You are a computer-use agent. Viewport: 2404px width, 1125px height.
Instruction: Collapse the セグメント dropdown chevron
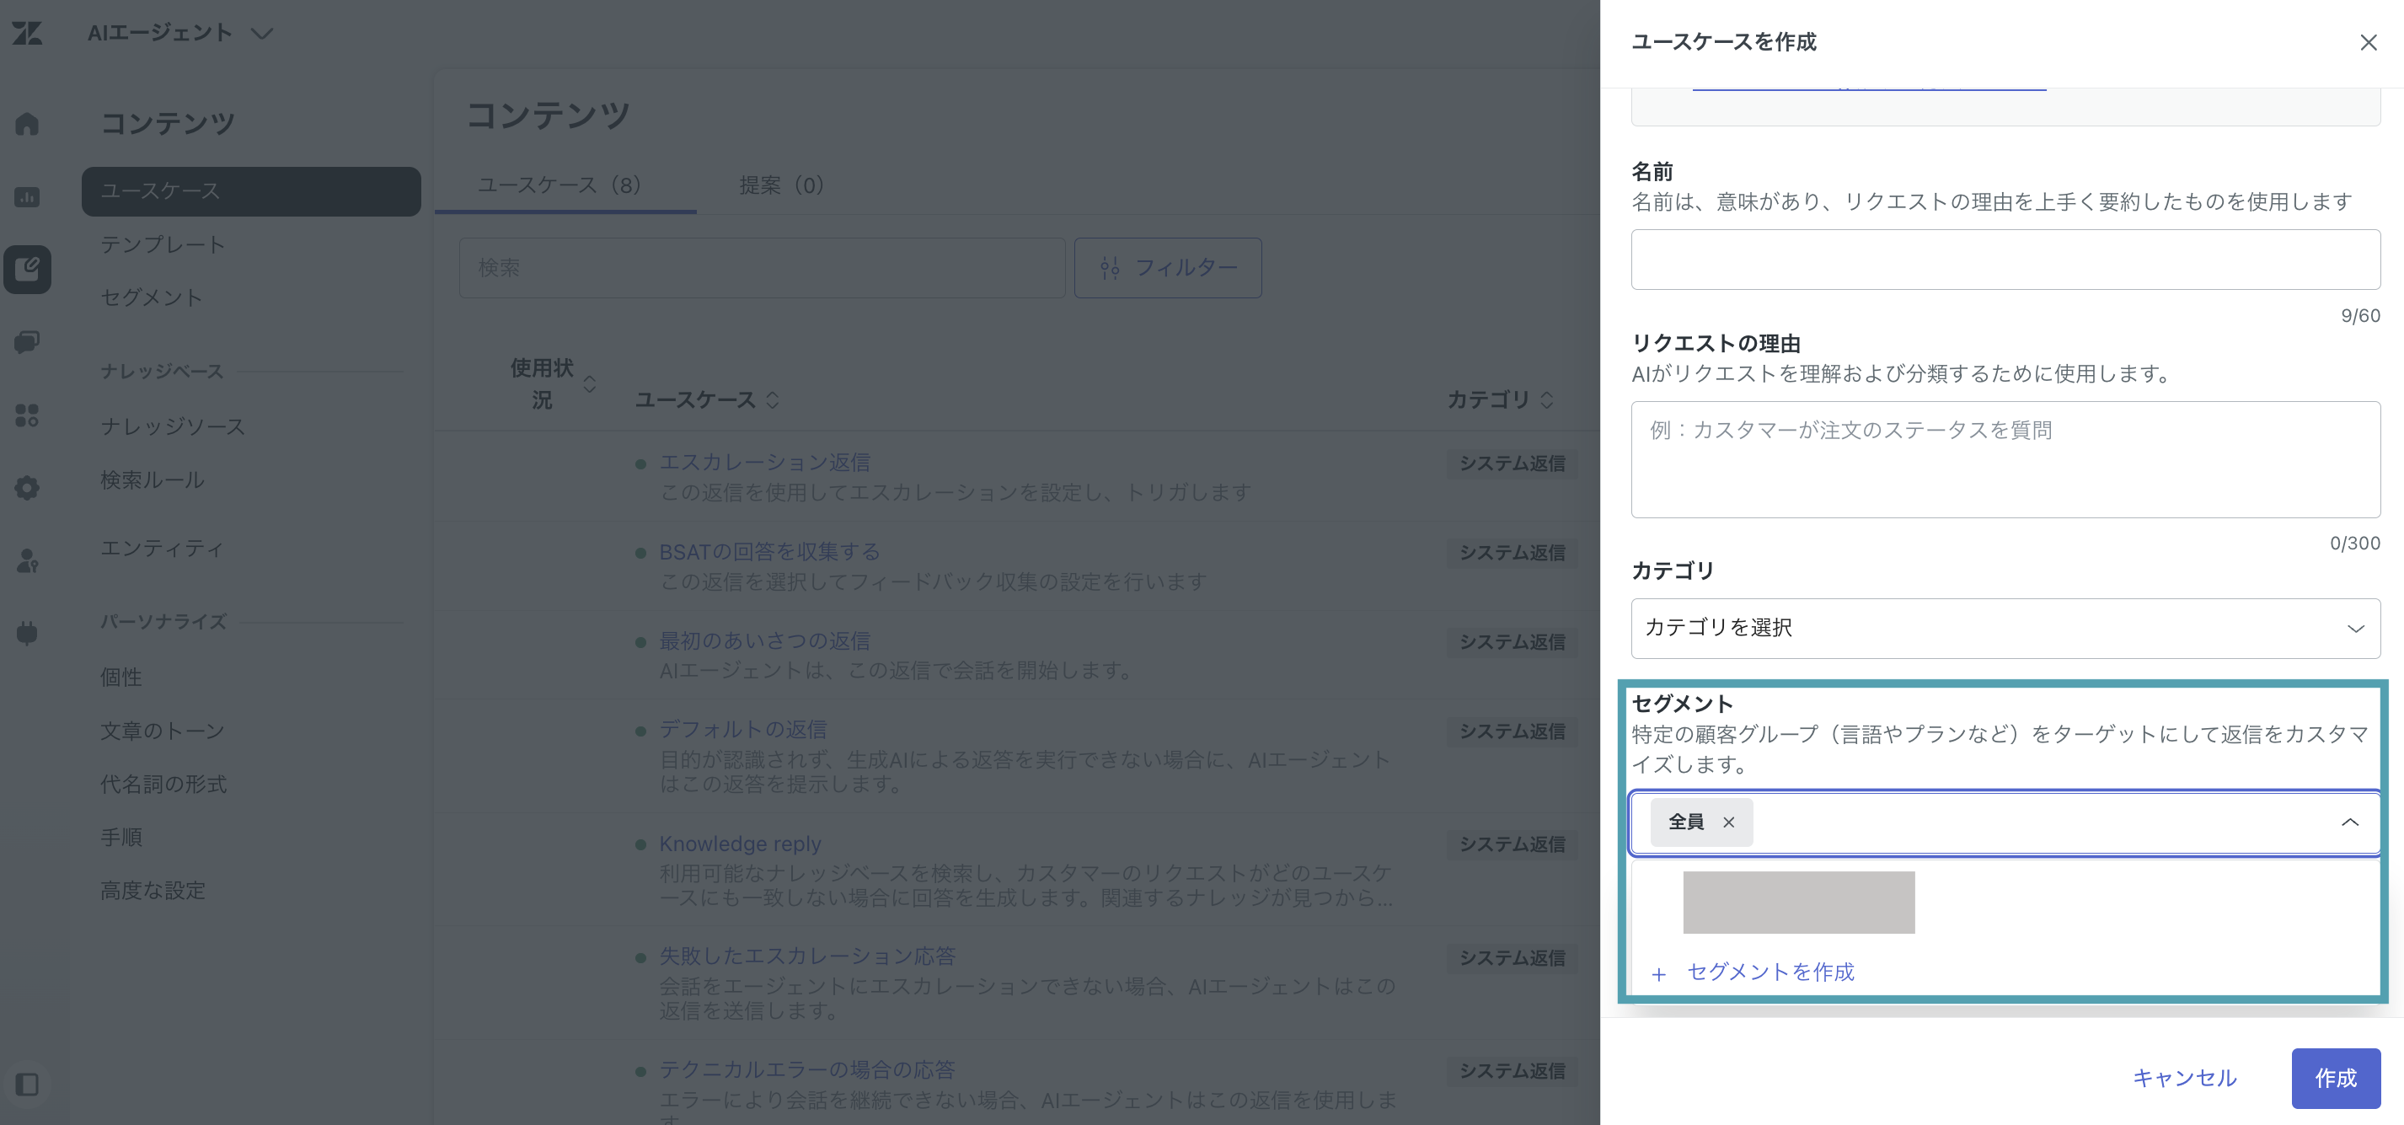[x=2350, y=822]
